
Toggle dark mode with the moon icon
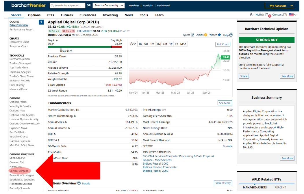[x=252, y=15]
